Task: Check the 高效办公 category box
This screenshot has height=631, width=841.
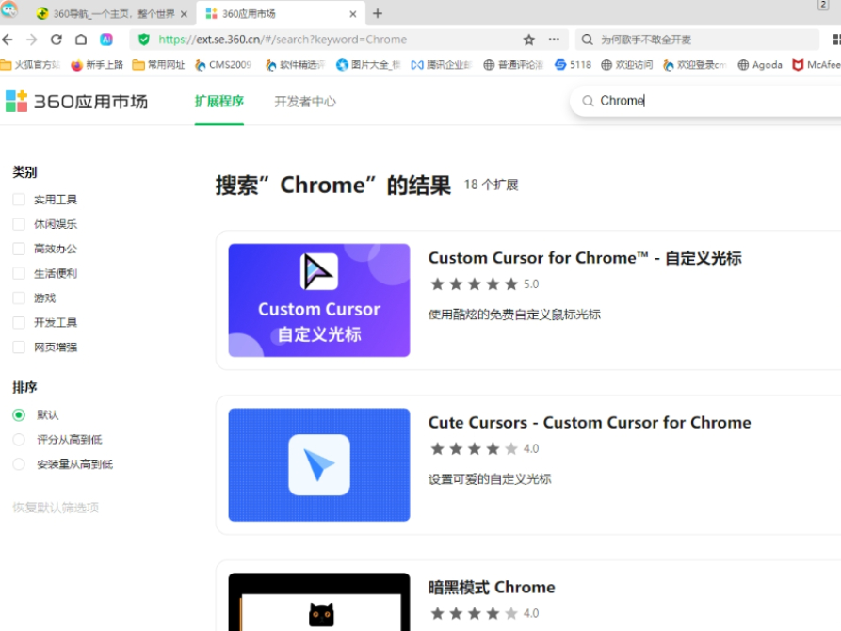Action: (19, 249)
